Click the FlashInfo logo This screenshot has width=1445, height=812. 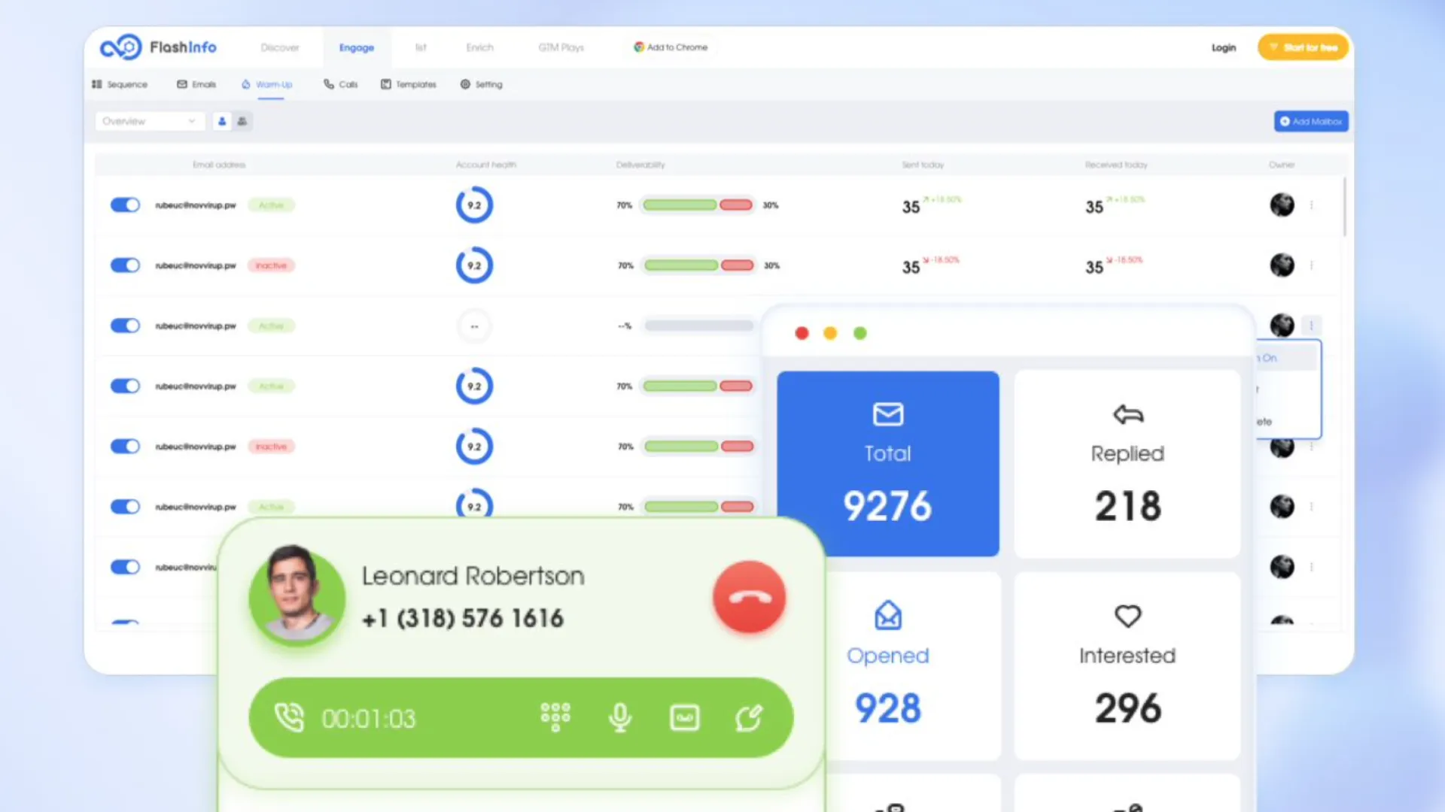(x=159, y=47)
